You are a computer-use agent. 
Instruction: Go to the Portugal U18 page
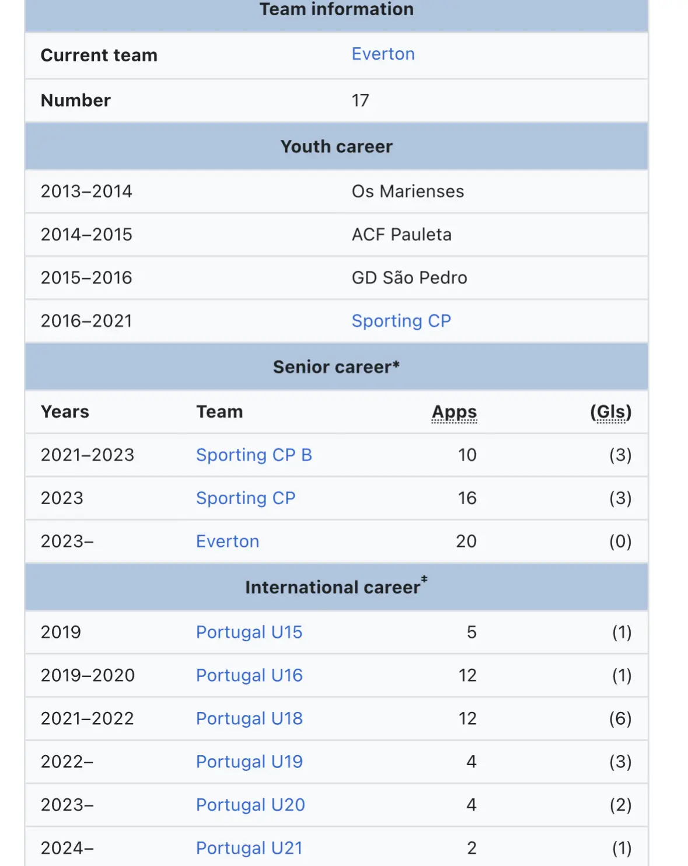click(x=249, y=719)
